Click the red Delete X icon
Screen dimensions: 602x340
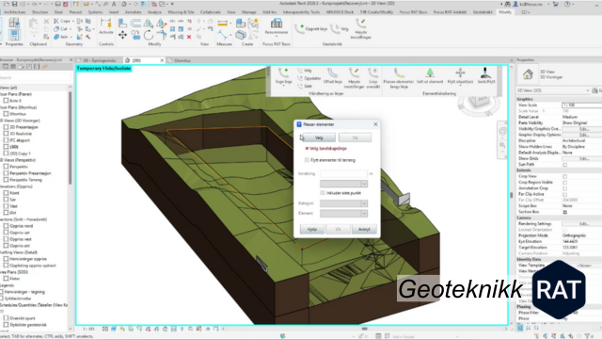[189, 37]
